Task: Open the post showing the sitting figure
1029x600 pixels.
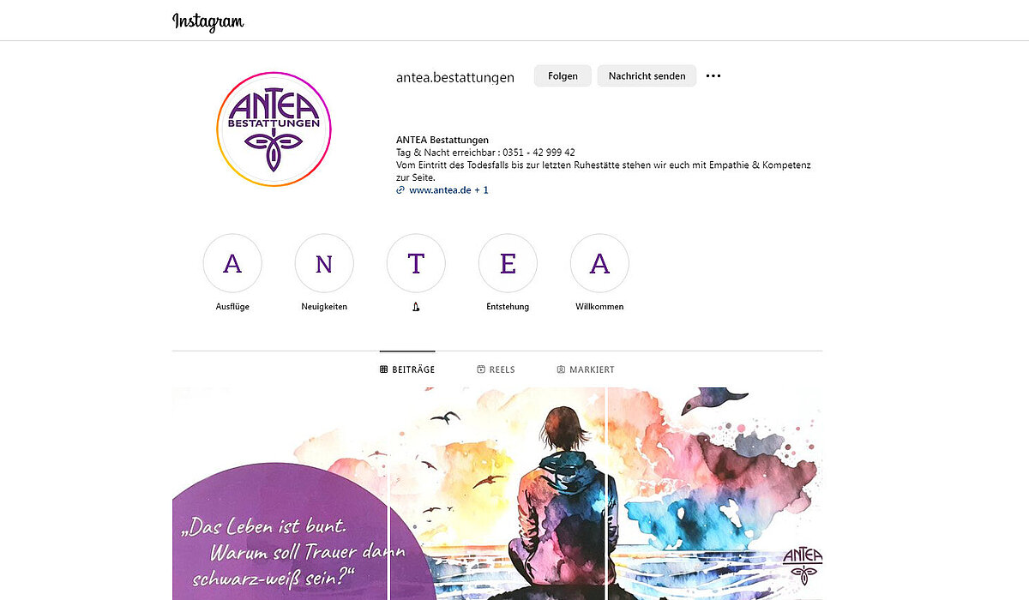Action: coord(497,494)
